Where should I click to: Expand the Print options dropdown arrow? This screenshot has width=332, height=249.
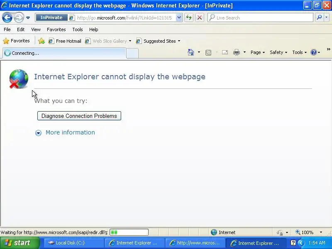click(x=244, y=52)
